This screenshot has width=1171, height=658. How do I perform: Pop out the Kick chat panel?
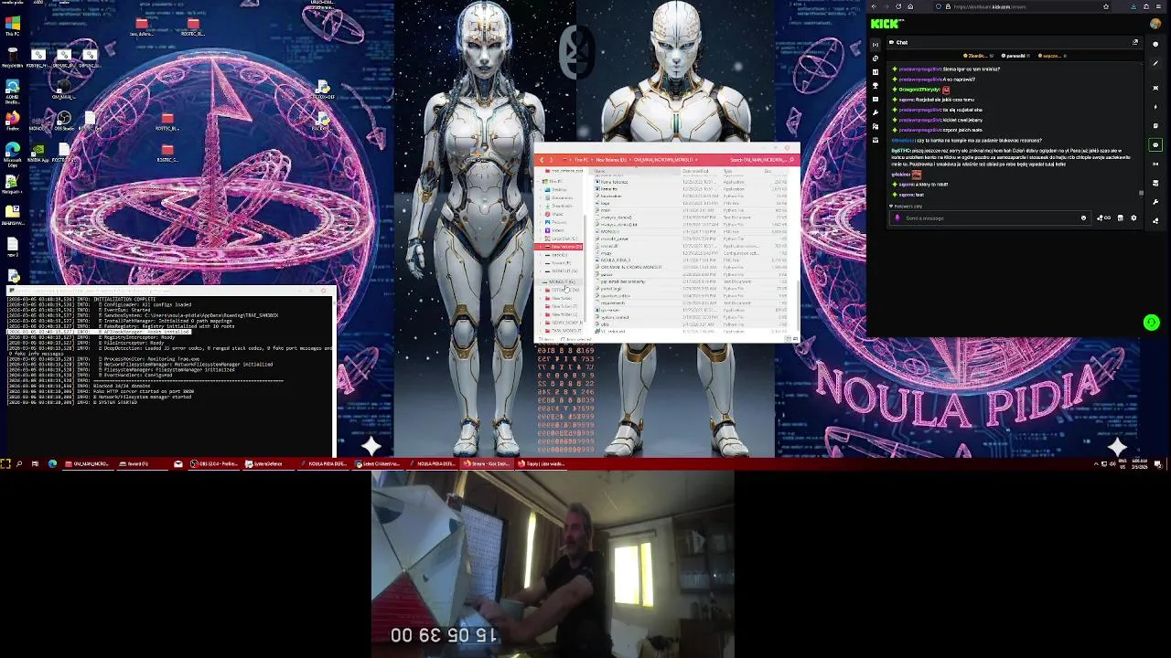tap(1135, 42)
